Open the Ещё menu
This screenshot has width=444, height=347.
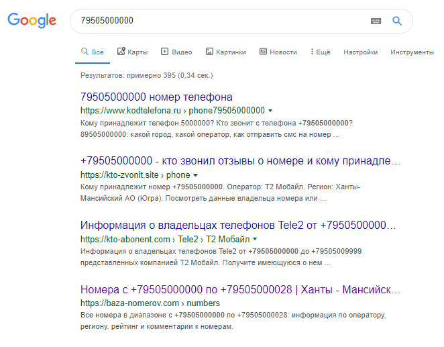pyautogui.click(x=321, y=52)
